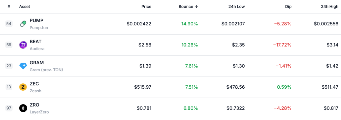The width and height of the screenshot is (341, 120).
Task: Click the rank badge 97
Action: [x=9, y=108]
